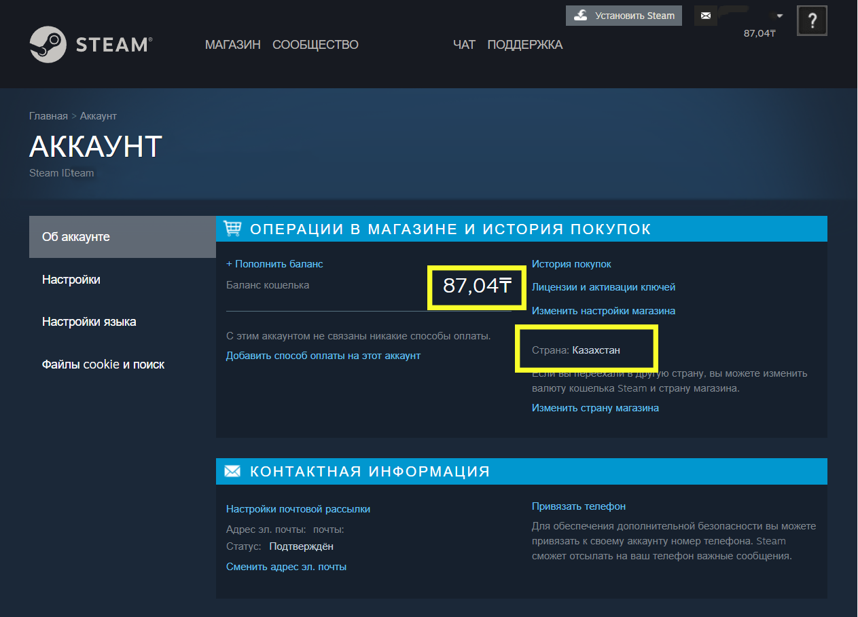Click the Привязать телефон link
Image resolution: width=858 pixels, height=617 pixels.
tap(579, 506)
